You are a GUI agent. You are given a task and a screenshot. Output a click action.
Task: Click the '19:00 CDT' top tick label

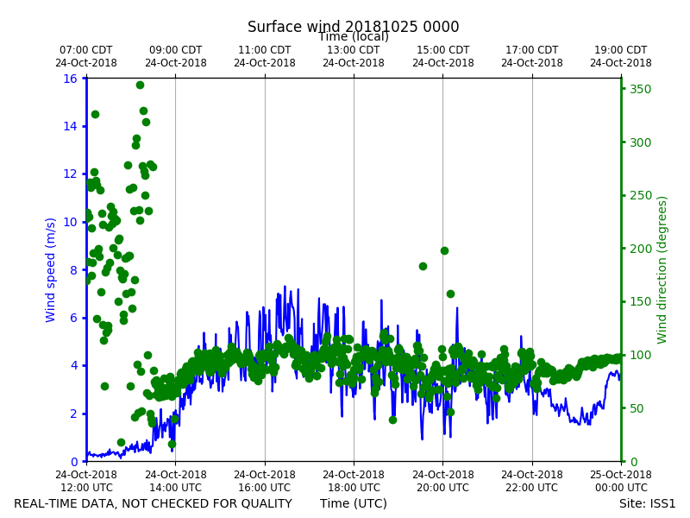621,50
